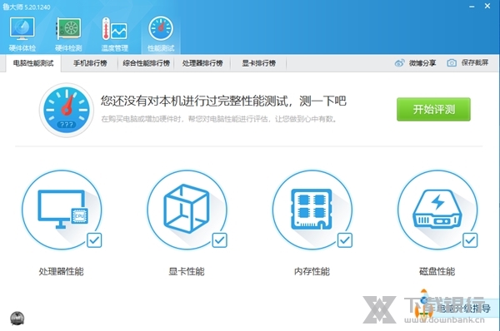This screenshot has height=331, width=500.
Task: Click the 显卡性能 cube icon
Action: (x=187, y=210)
